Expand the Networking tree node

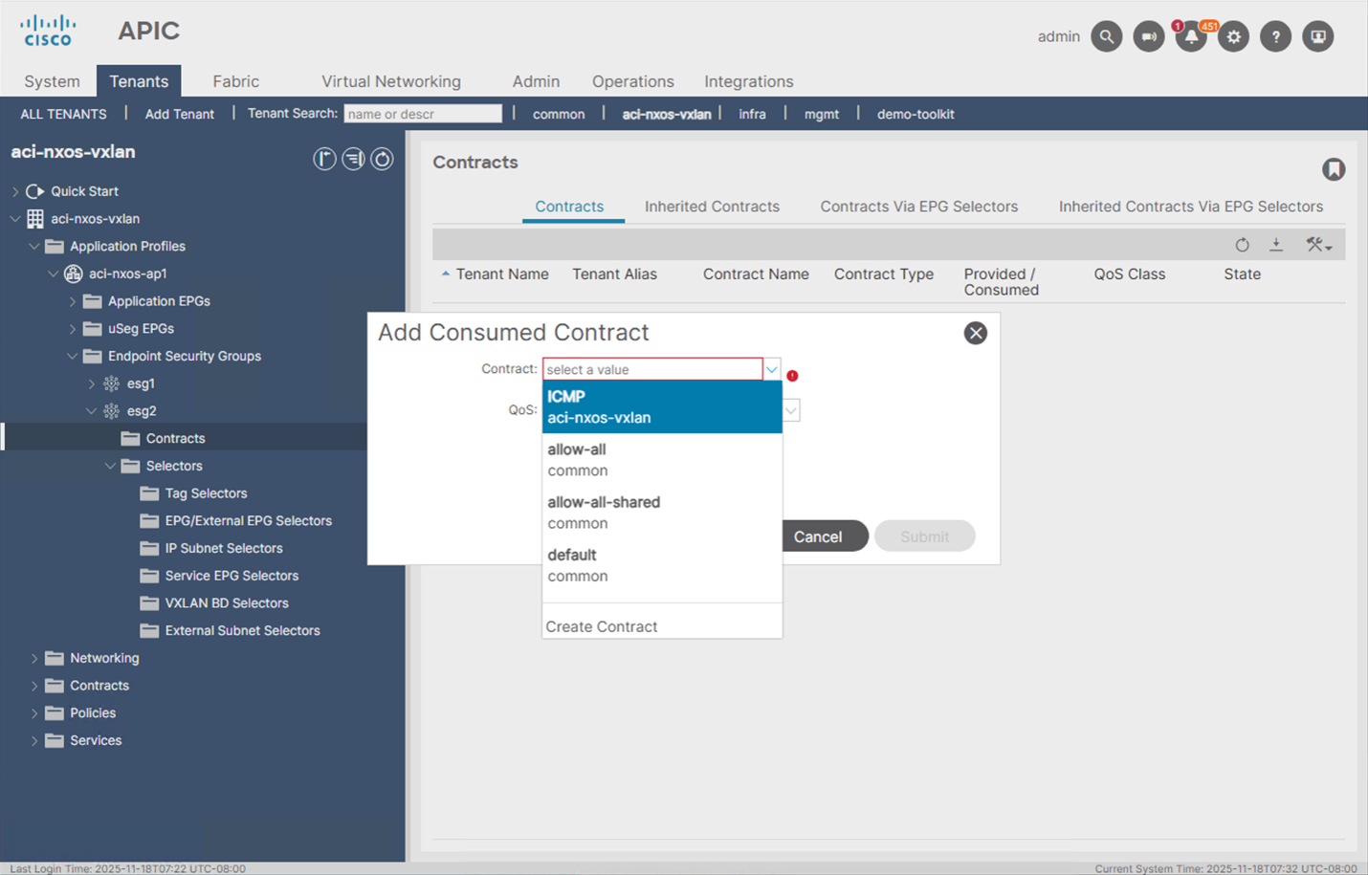[34, 658]
